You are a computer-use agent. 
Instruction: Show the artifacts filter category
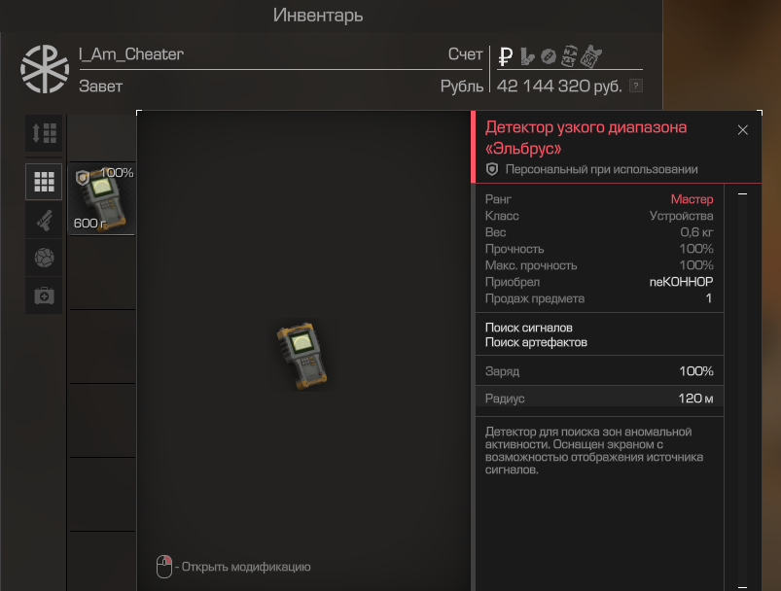click(x=44, y=258)
